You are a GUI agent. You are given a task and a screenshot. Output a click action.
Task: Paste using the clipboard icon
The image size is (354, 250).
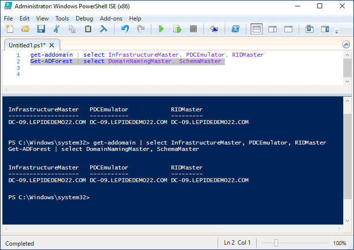(88, 29)
